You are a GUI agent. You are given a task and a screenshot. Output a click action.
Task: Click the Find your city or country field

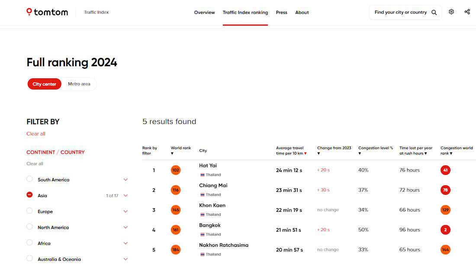pyautogui.click(x=400, y=13)
